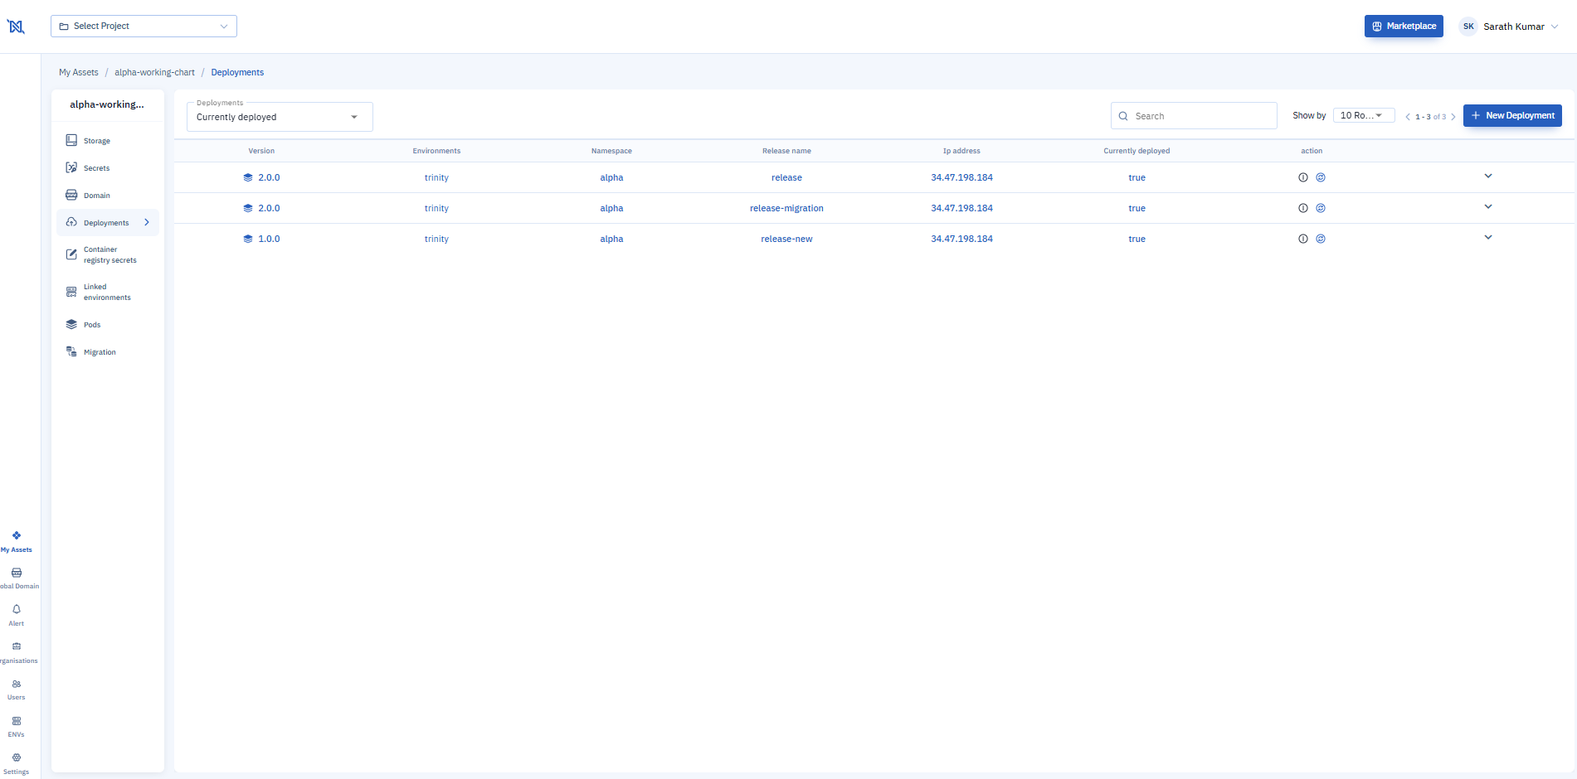
Task: Click the Version column header
Action: [x=261, y=151]
